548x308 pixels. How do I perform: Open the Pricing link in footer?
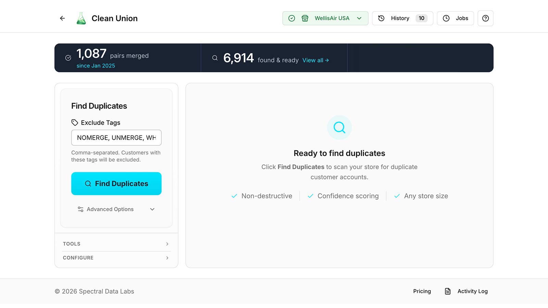coord(422,291)
